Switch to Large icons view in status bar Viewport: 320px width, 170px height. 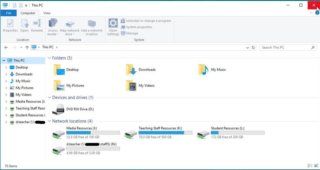[316, 166]
